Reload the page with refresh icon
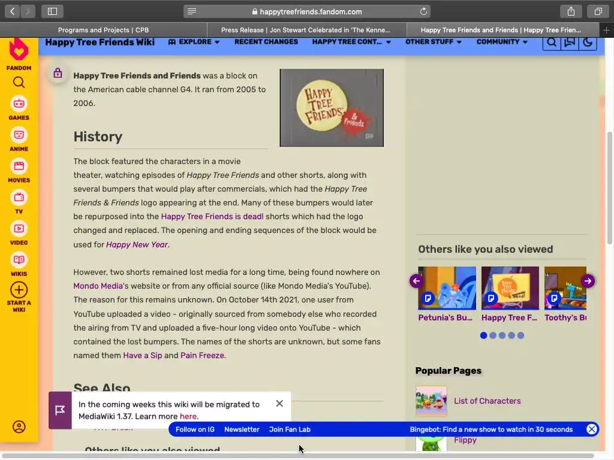 click(423, 11)
